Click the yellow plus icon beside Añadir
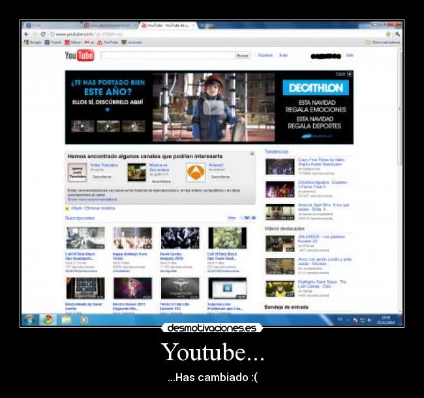 (x=67, y=208)
